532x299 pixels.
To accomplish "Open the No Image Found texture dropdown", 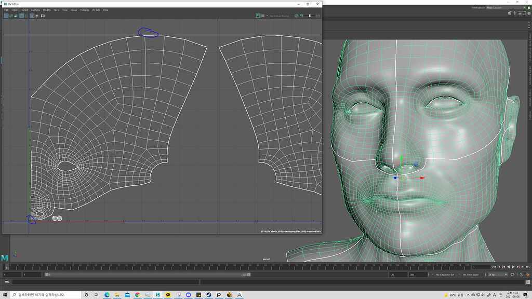I will pyautogui.click(x=279, y=16).
